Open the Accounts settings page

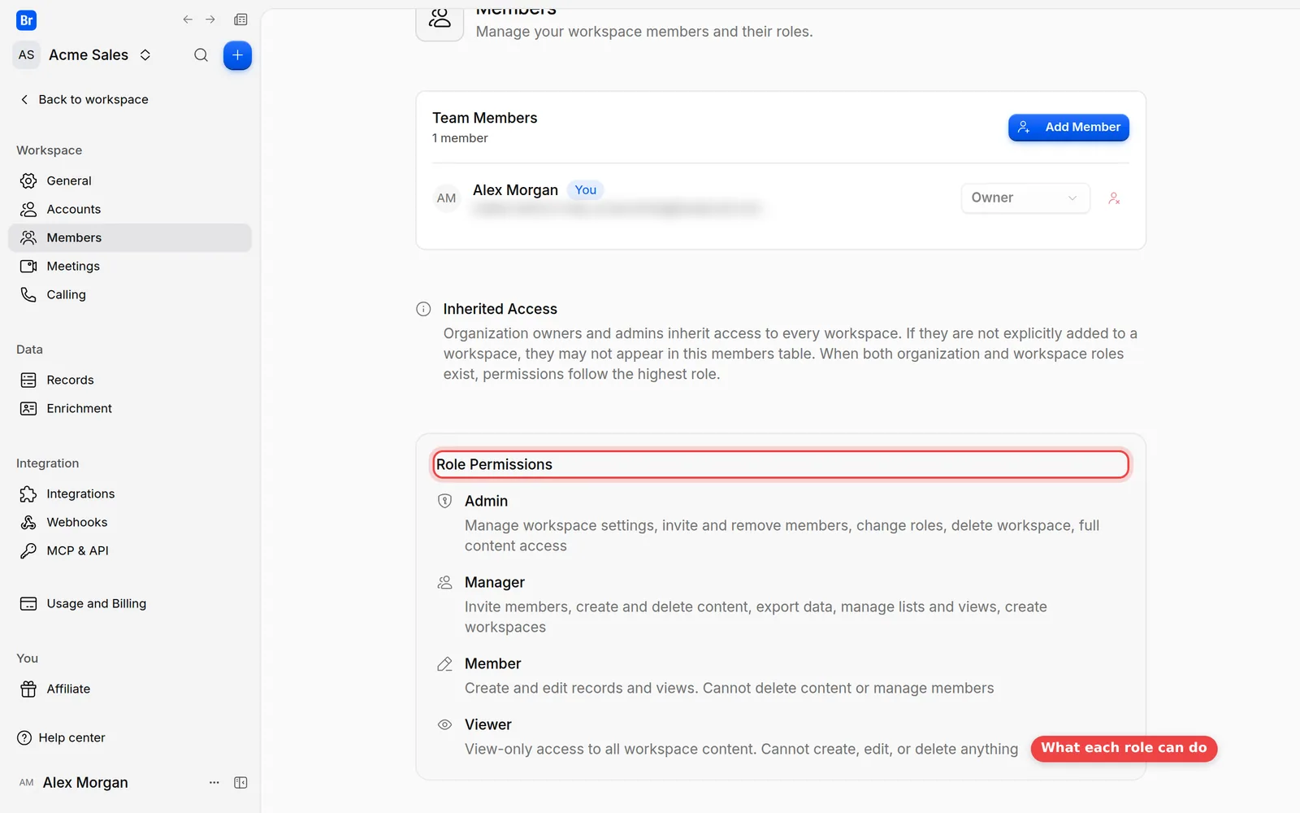click(130, 209)
